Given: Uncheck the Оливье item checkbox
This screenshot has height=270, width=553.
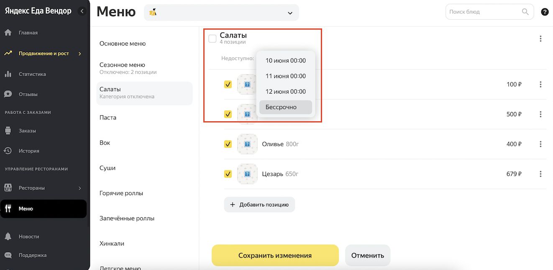Looking at the screenshot, I should tap(228, 144).
